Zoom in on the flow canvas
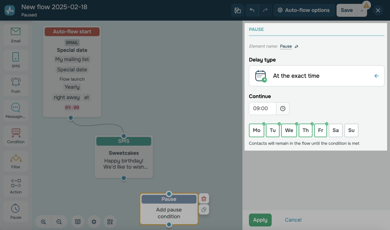Viewport: 390px width, 230px height. 43,222
